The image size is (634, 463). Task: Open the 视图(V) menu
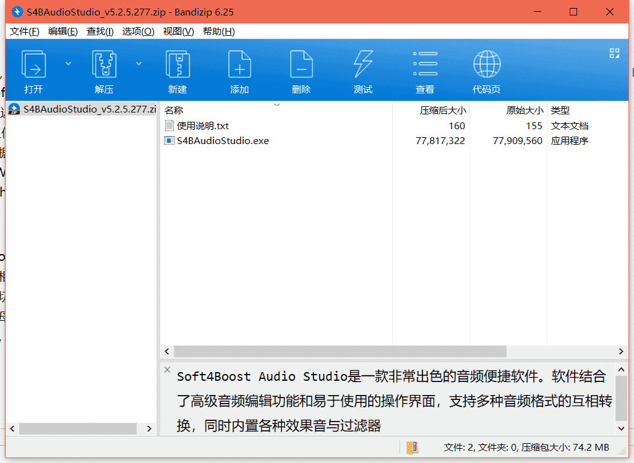(178, 32)
